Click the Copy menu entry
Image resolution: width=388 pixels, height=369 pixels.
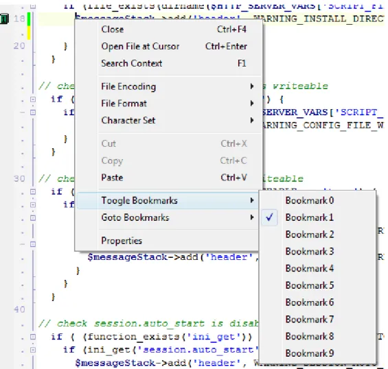[168, 160]
